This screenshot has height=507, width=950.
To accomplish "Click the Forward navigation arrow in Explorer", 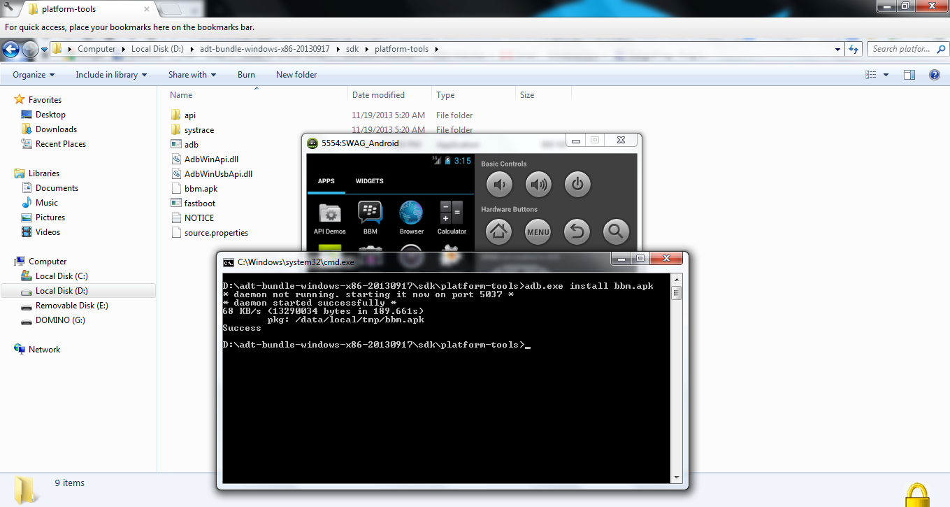I will click(30, 49).
